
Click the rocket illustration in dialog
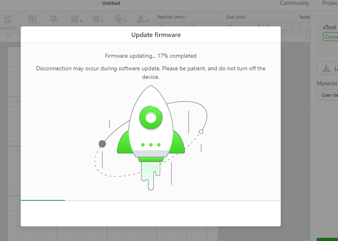[151, 138]
